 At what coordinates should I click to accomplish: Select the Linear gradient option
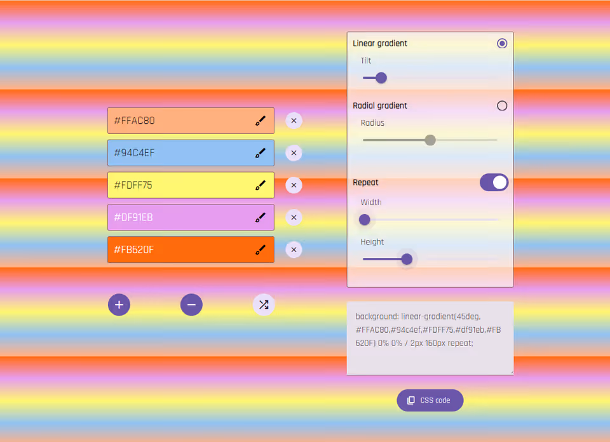pyautogui.click(x=502, y=43)
